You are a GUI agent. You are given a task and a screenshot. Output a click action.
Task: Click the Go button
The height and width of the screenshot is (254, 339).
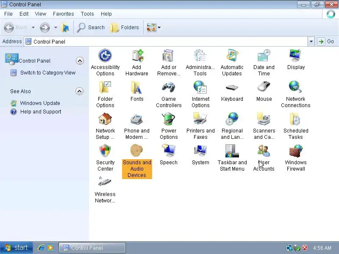tap(326, 41)
